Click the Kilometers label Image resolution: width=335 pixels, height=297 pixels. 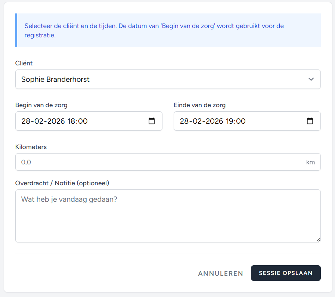point(31,147)
